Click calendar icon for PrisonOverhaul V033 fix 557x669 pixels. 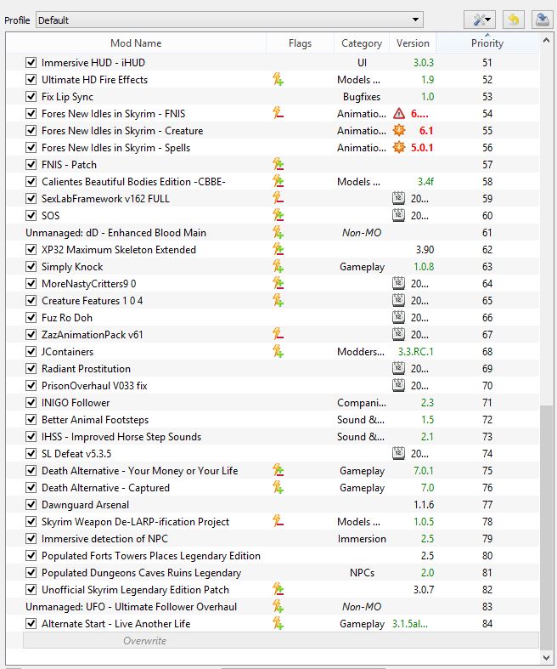coord(398,386)
